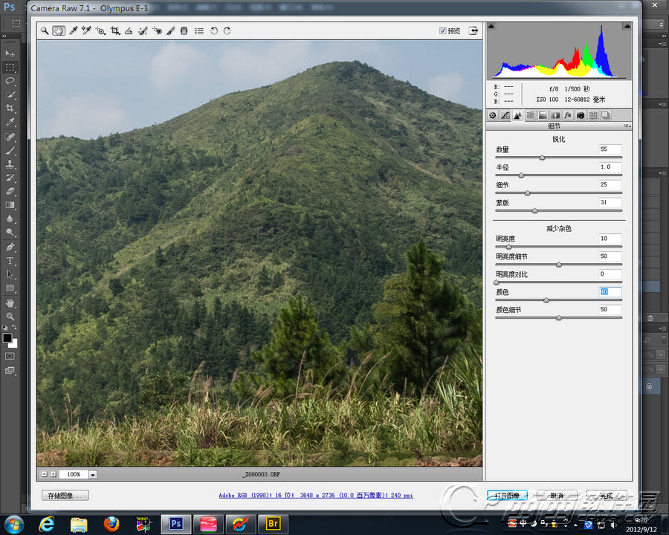Rotate image 90° counter-clockwise
This screenshot has height=535, width=669.
[x=214, y=31]
